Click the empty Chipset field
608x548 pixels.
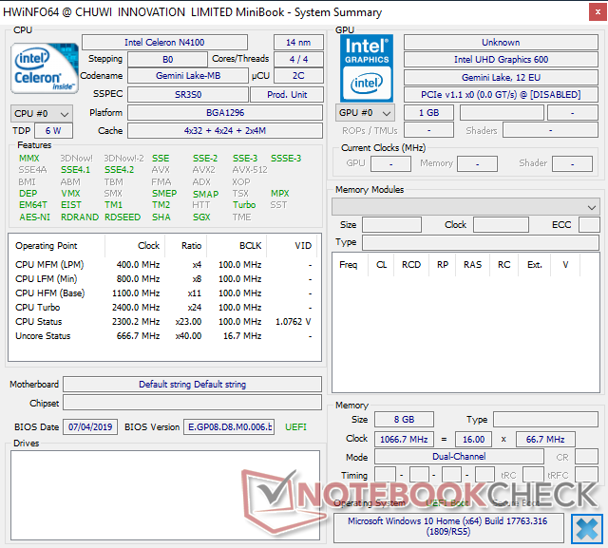pos(192,403)
